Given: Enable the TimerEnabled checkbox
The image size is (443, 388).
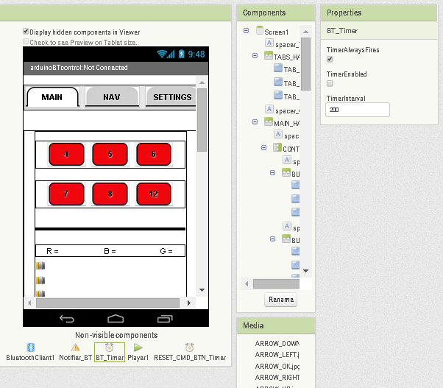Looking at the screenshot, I should pyautogui.click(x=330, y=83).
